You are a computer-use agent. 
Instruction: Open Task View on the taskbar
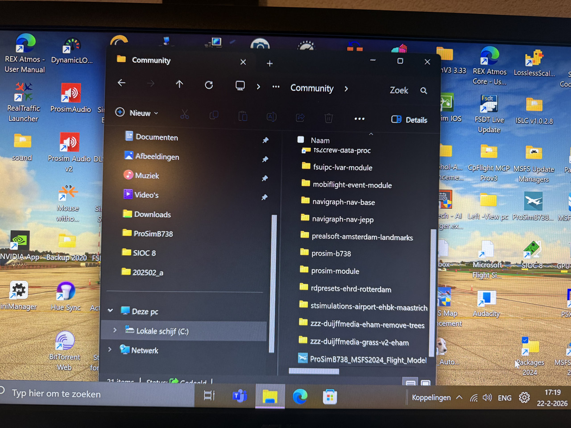point(209,395)
